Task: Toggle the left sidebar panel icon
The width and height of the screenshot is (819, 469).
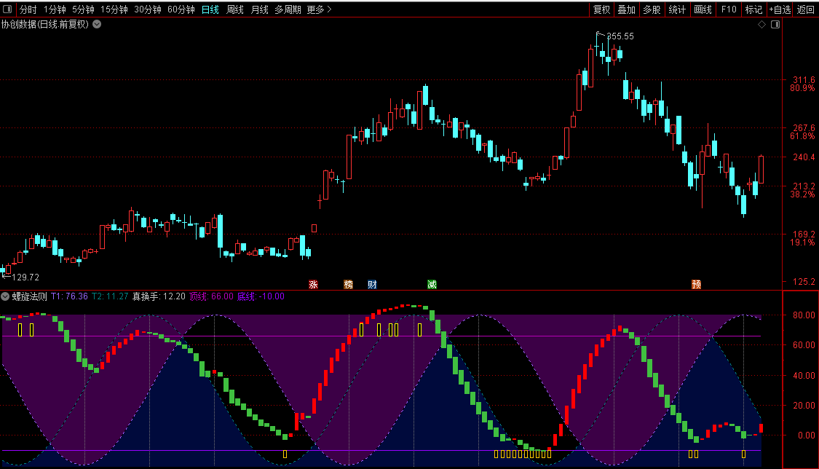Action: tap(7, 9)
